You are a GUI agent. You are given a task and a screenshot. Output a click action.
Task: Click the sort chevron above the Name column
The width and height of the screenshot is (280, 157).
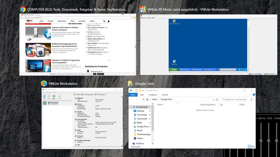point(178,103)
